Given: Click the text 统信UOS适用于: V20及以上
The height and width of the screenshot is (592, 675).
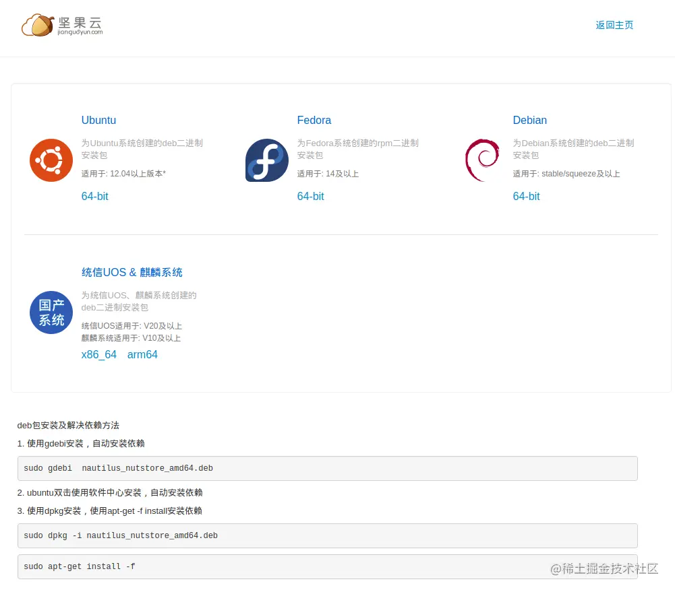Looking at the screenshot, I should tap(131, 326).
